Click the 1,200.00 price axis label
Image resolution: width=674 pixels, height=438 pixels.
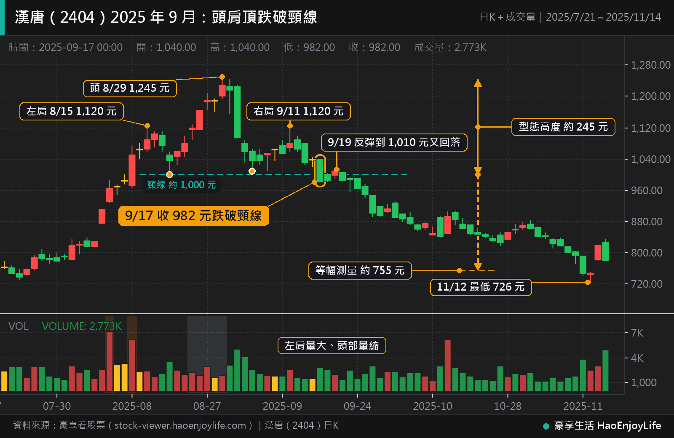650,96
